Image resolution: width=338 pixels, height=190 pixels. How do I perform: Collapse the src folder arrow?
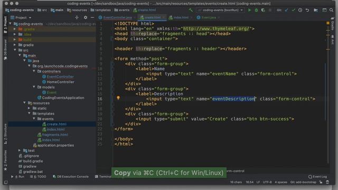coord(15,50)
